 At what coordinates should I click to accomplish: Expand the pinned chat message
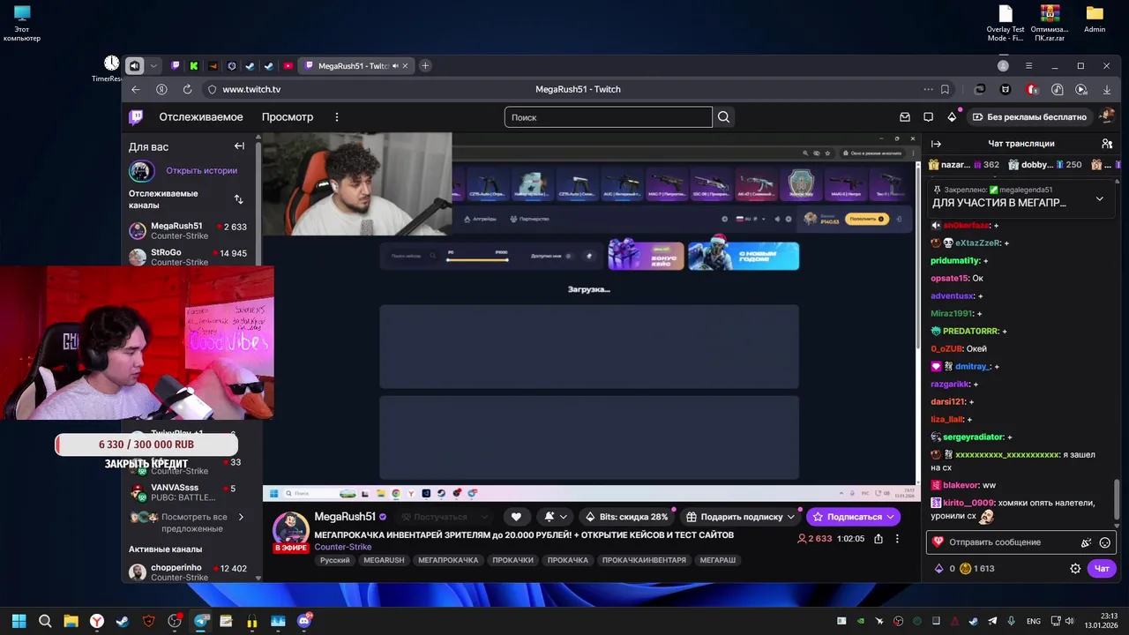tap(1099, 199)
